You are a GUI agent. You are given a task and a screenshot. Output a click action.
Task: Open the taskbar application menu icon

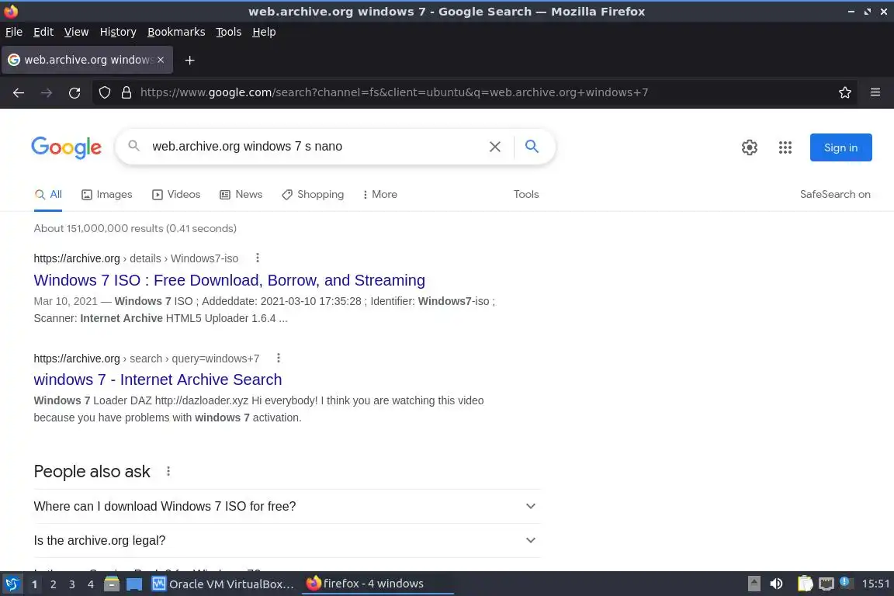tap(12, 584)
